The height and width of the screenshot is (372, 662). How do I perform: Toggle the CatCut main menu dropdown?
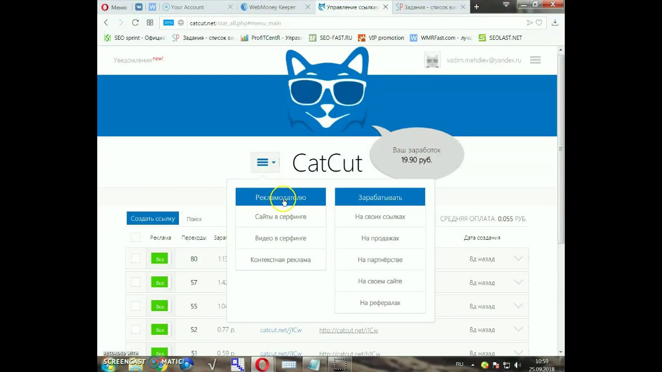click(265, 162)
